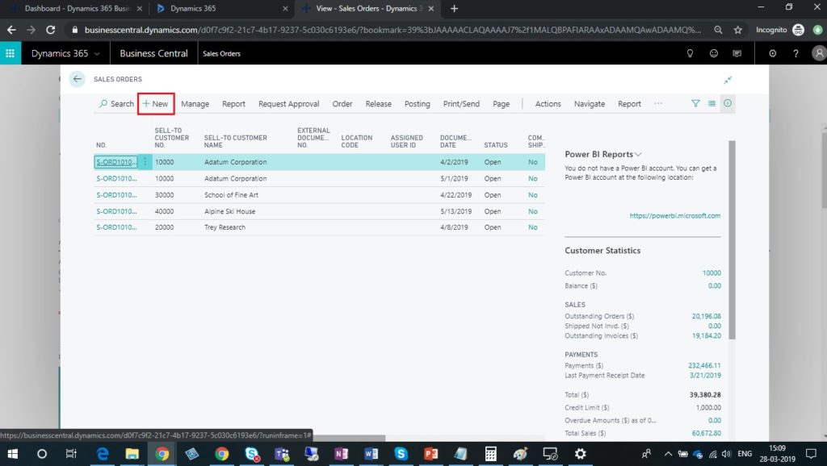Screen dimensions: 827x466
Task: Open the row actions menu for Adatum order
Action: [x=145, y=162]
